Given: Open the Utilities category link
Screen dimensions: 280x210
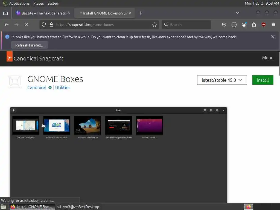Looking at the screenshot, I should tap(63, 87).
